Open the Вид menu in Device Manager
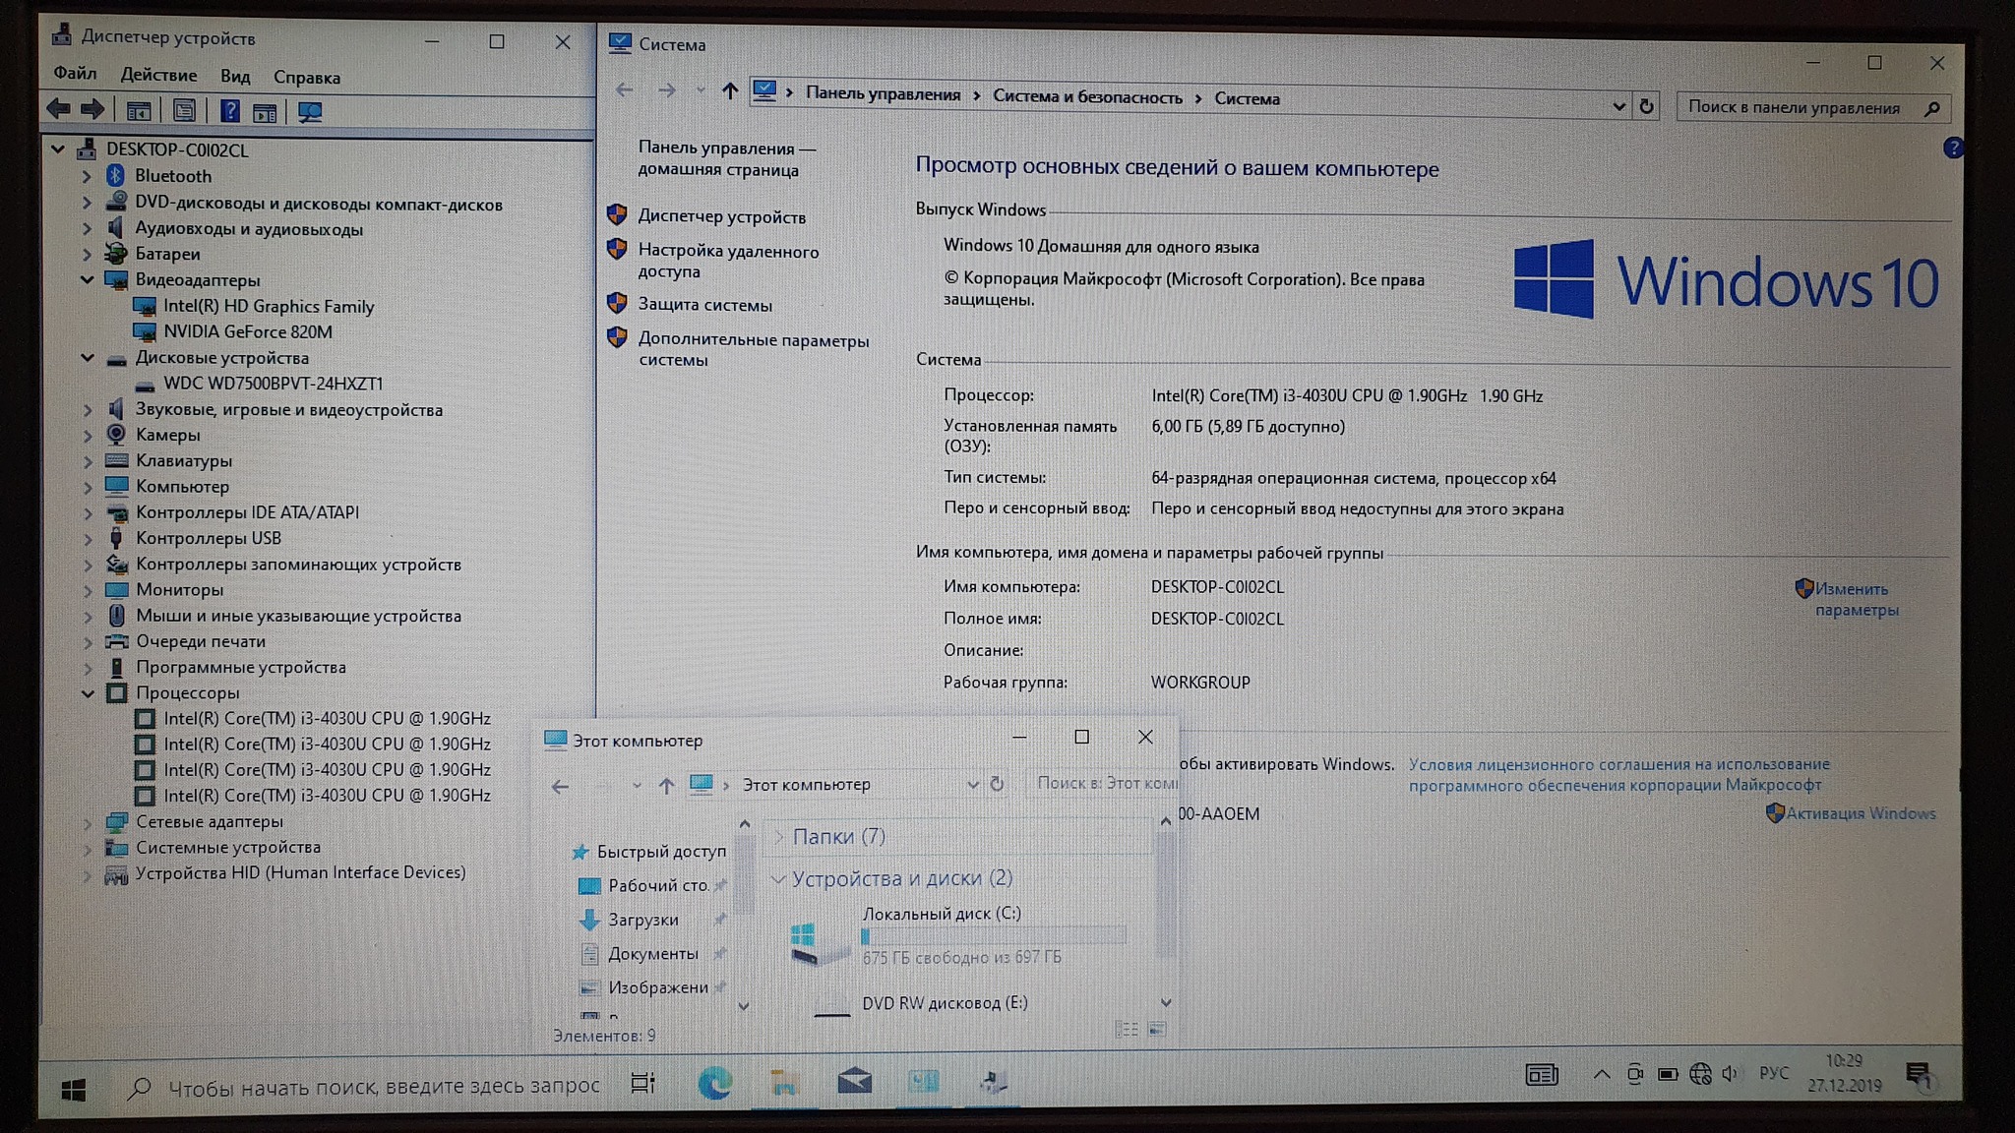The width and height of the screenshot is (2015, 1133). coord(235,77)
